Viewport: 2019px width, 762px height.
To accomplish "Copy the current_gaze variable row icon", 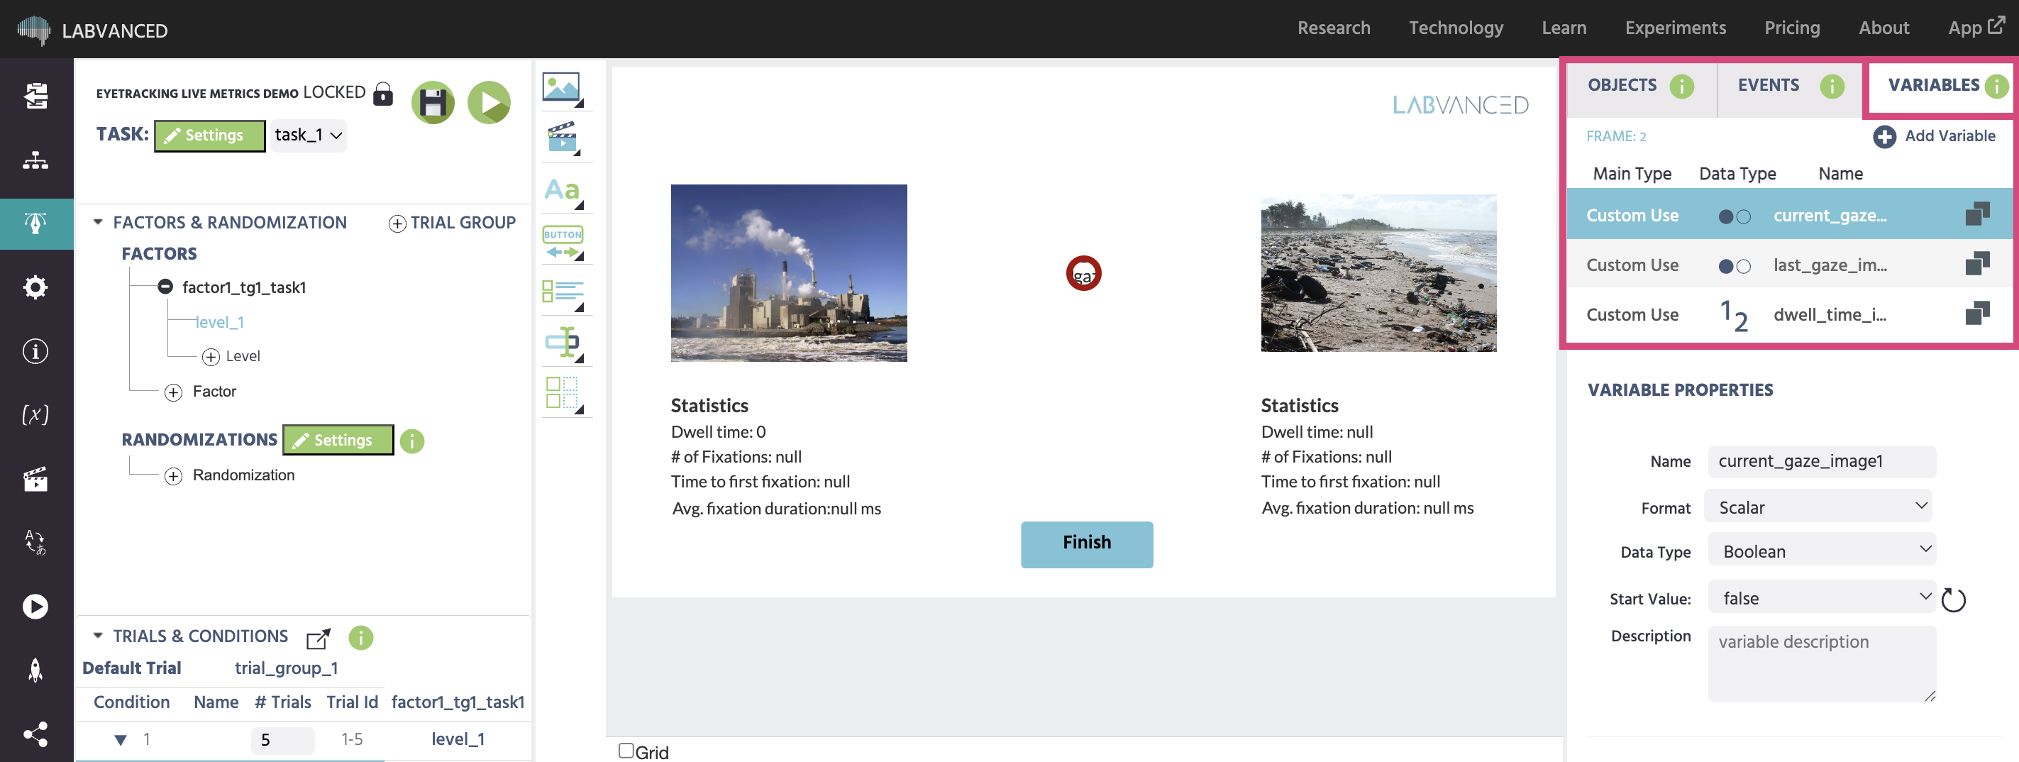I will [1977, 214].
